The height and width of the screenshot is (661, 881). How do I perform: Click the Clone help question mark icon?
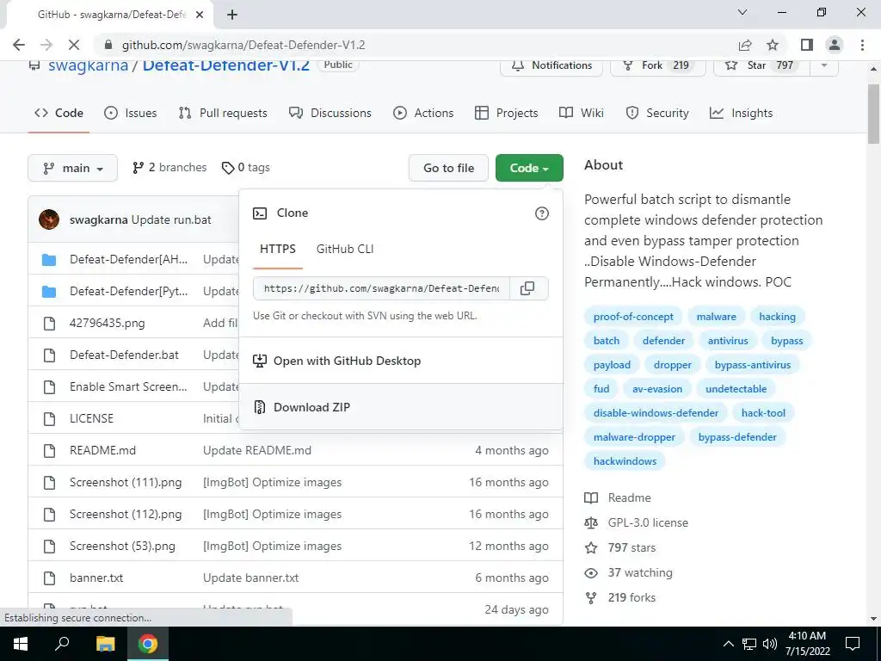542,213
